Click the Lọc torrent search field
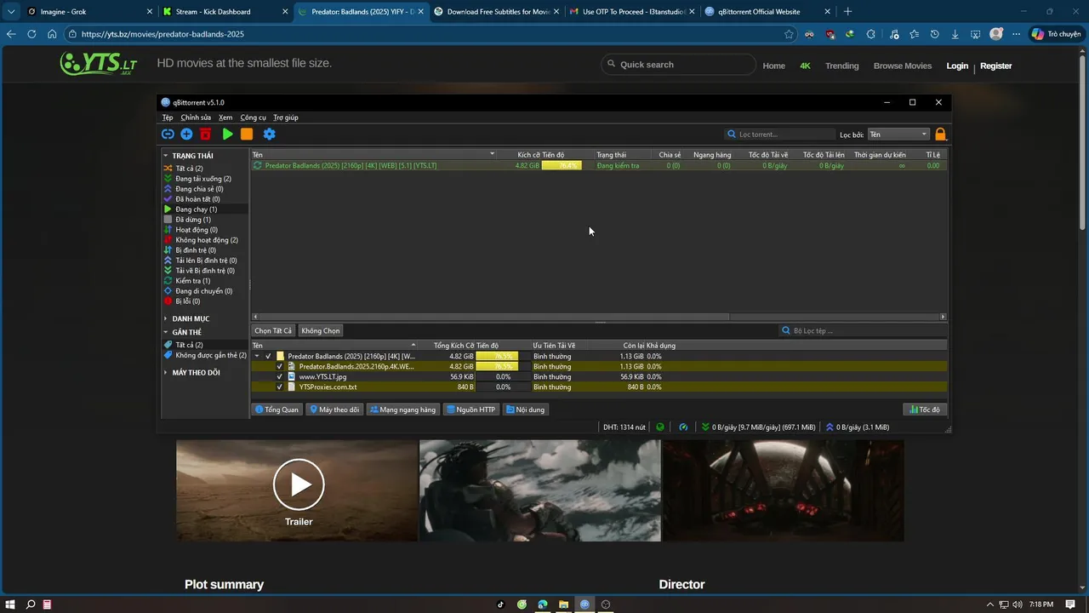This screenshot has height=613, width=1089. pyautogui.click(x=780, y=135)
